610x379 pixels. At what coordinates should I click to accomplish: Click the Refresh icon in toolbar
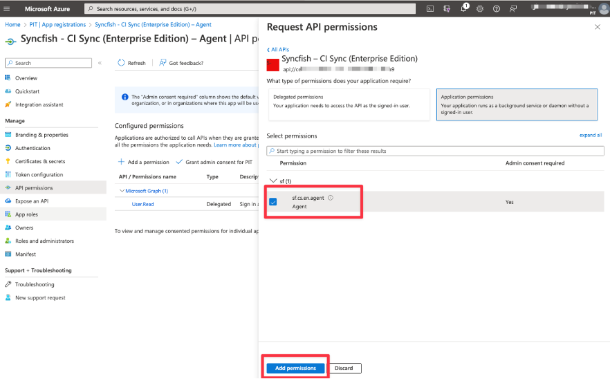122,63
